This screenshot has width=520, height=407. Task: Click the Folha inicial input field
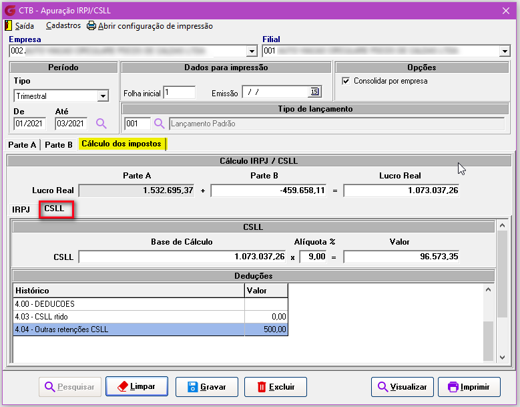[x=180, y=92]
